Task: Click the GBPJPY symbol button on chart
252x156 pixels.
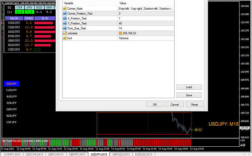Action: (11, 109)
